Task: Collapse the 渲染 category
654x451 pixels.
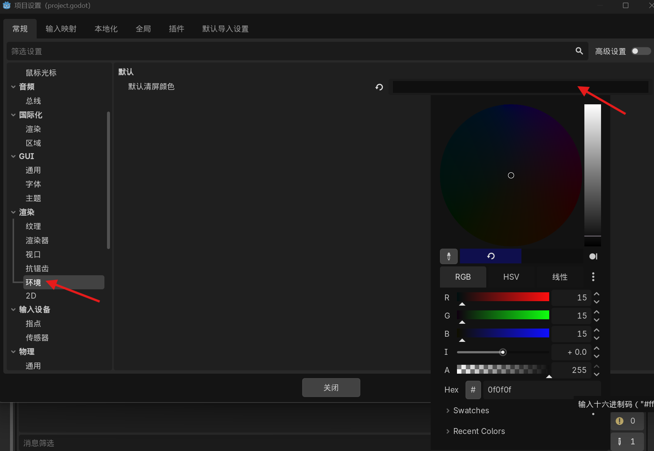Action: tap(13, 212)
